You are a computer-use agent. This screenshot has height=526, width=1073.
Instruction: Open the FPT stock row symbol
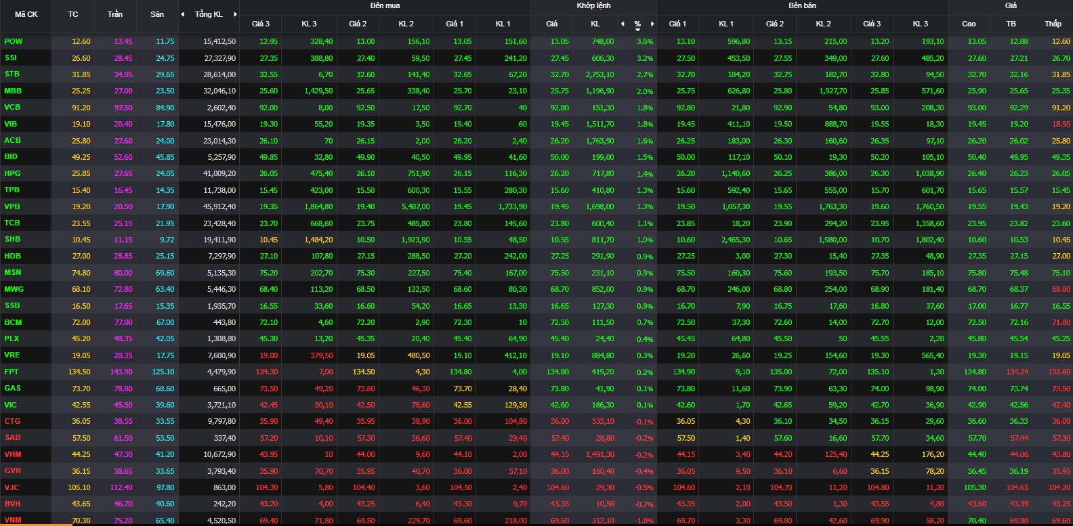point(12,372)
